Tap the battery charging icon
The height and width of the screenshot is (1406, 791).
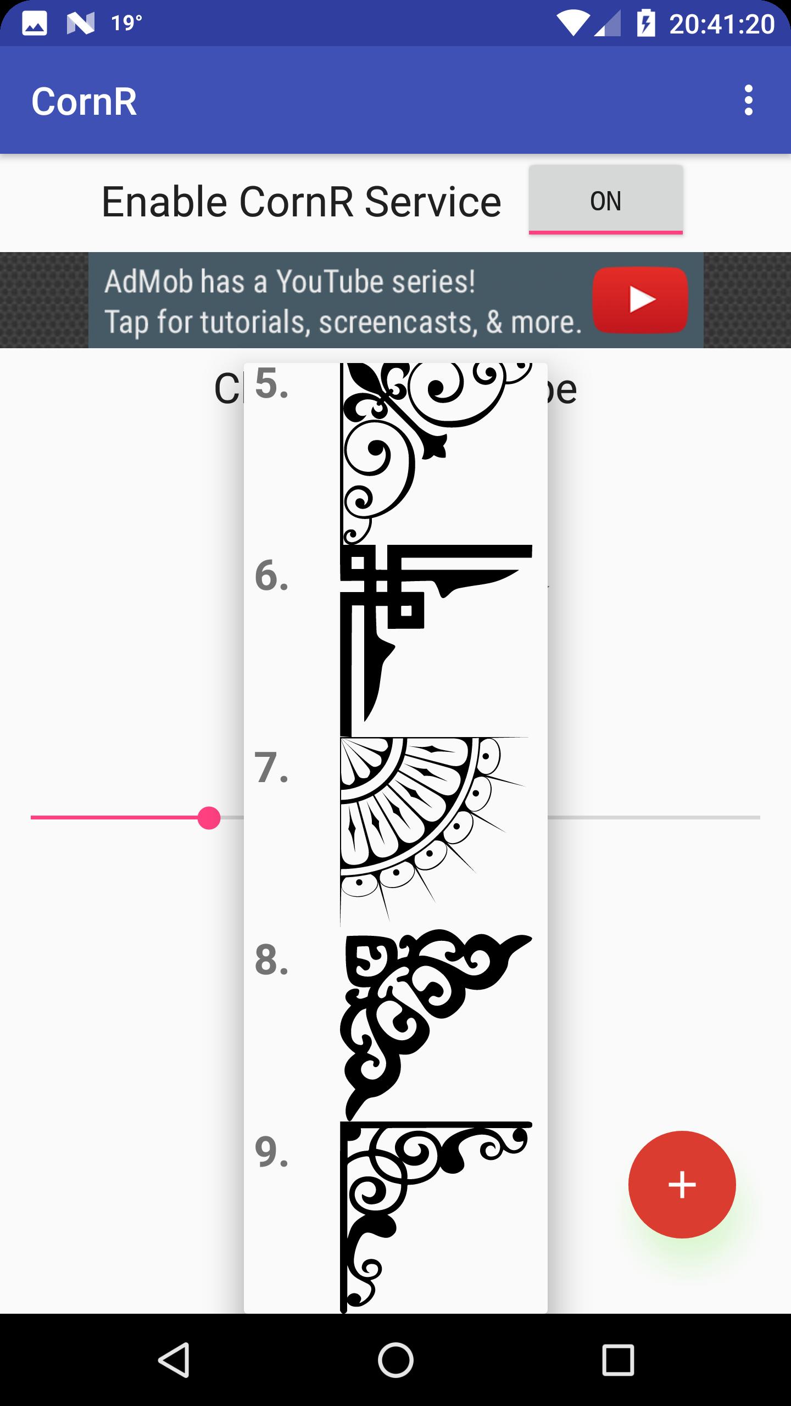pos(646,23)
